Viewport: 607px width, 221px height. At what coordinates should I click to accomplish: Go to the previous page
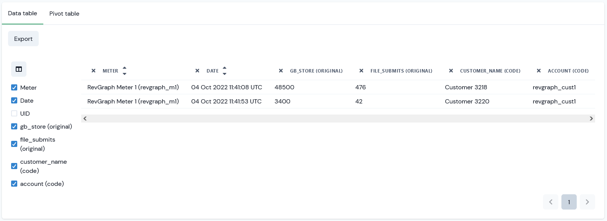pyautogui.click(x=551, y=202)
